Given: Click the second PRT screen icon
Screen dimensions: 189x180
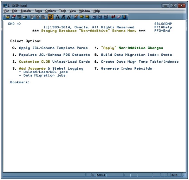Looking at the screenshot, I should click(x=100, y=17).
